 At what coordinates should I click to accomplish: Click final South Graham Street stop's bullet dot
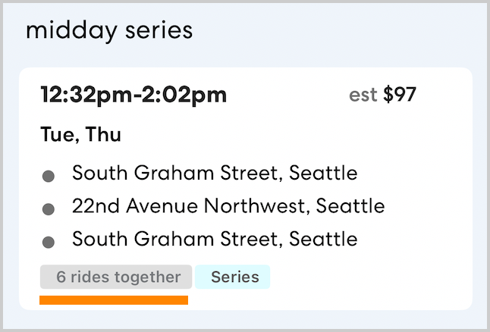click(49, 243)
